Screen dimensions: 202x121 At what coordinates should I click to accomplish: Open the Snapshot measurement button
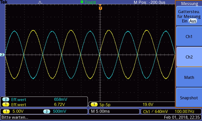[189, 98]
